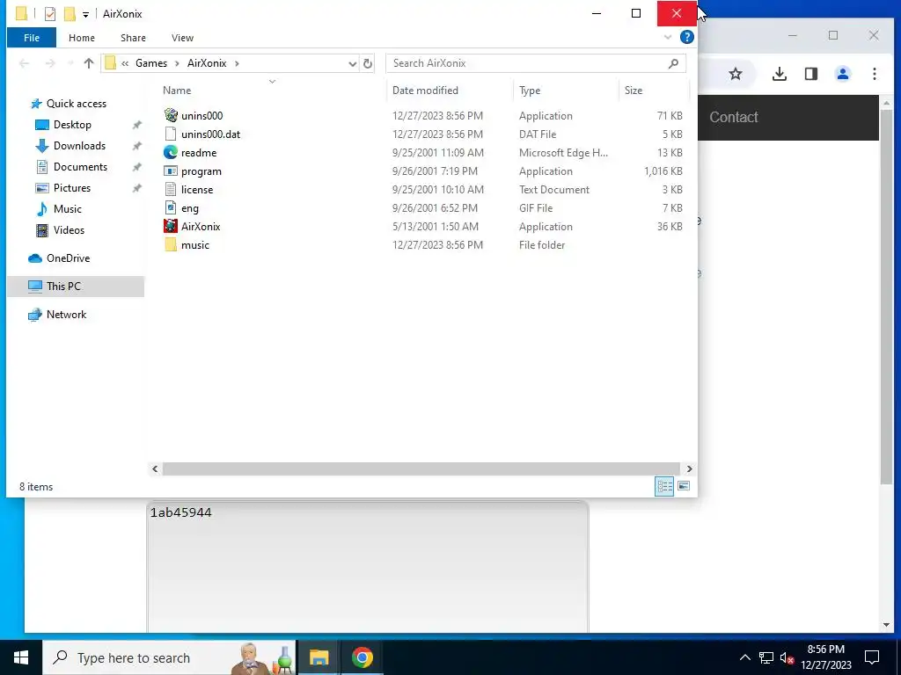Click the horizontal scrollbar right arrow
The image size is (901, 675).
tap(689, 469)
